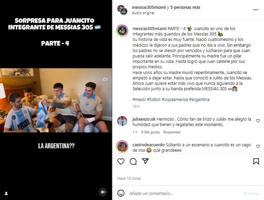Like julixenzo.ok's comment
The width and height of the screenshot is (264, 200).
point(258,121)
